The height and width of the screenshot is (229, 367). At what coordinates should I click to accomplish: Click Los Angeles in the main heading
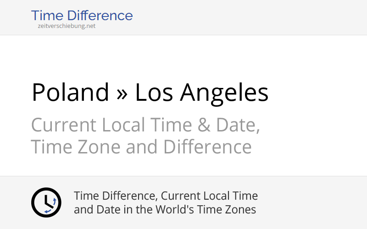coord(201,93)
